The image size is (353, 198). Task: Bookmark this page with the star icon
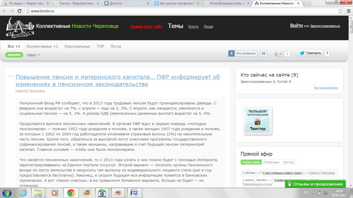[341, 11]
